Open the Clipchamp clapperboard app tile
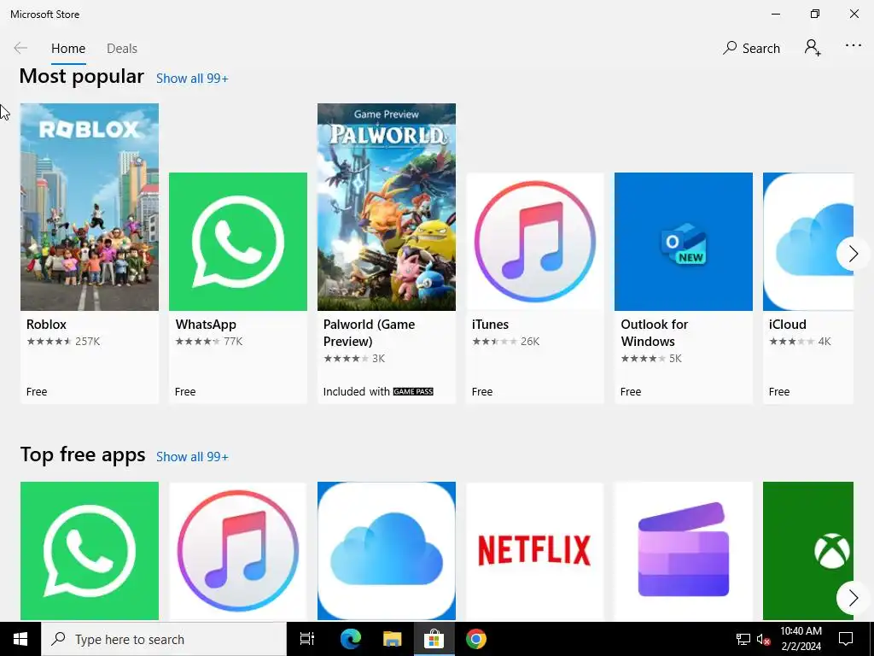The image size is (874, 656). [684, 551]
